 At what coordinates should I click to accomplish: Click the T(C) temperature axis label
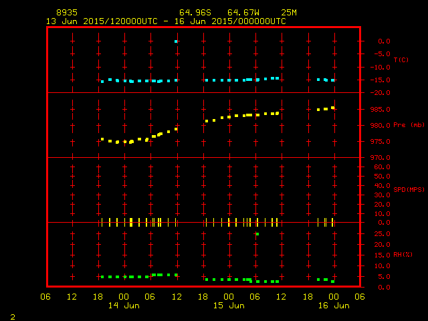pyautogui.click(x=401, y=60)
